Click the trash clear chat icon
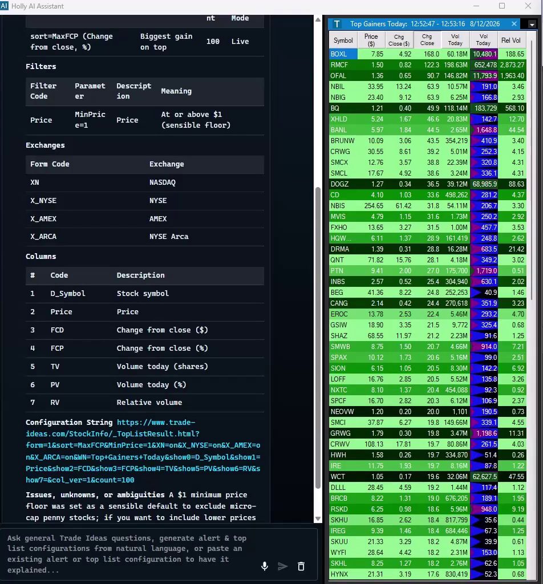Viewport: 543px width, 584px height. pyautogui.click(x=301, y=566)
